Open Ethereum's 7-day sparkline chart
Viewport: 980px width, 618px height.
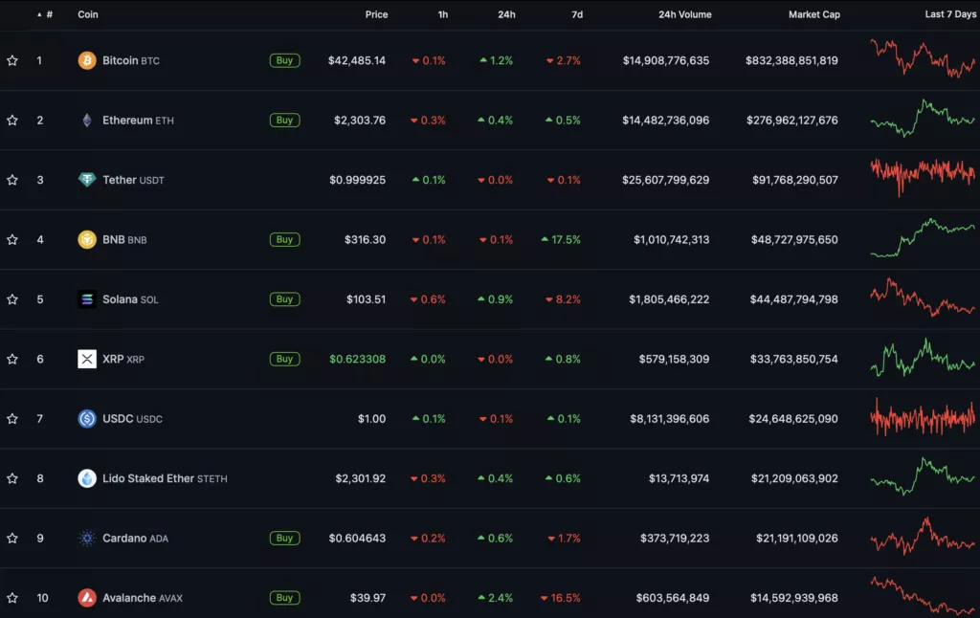click(x=923, y=118)
